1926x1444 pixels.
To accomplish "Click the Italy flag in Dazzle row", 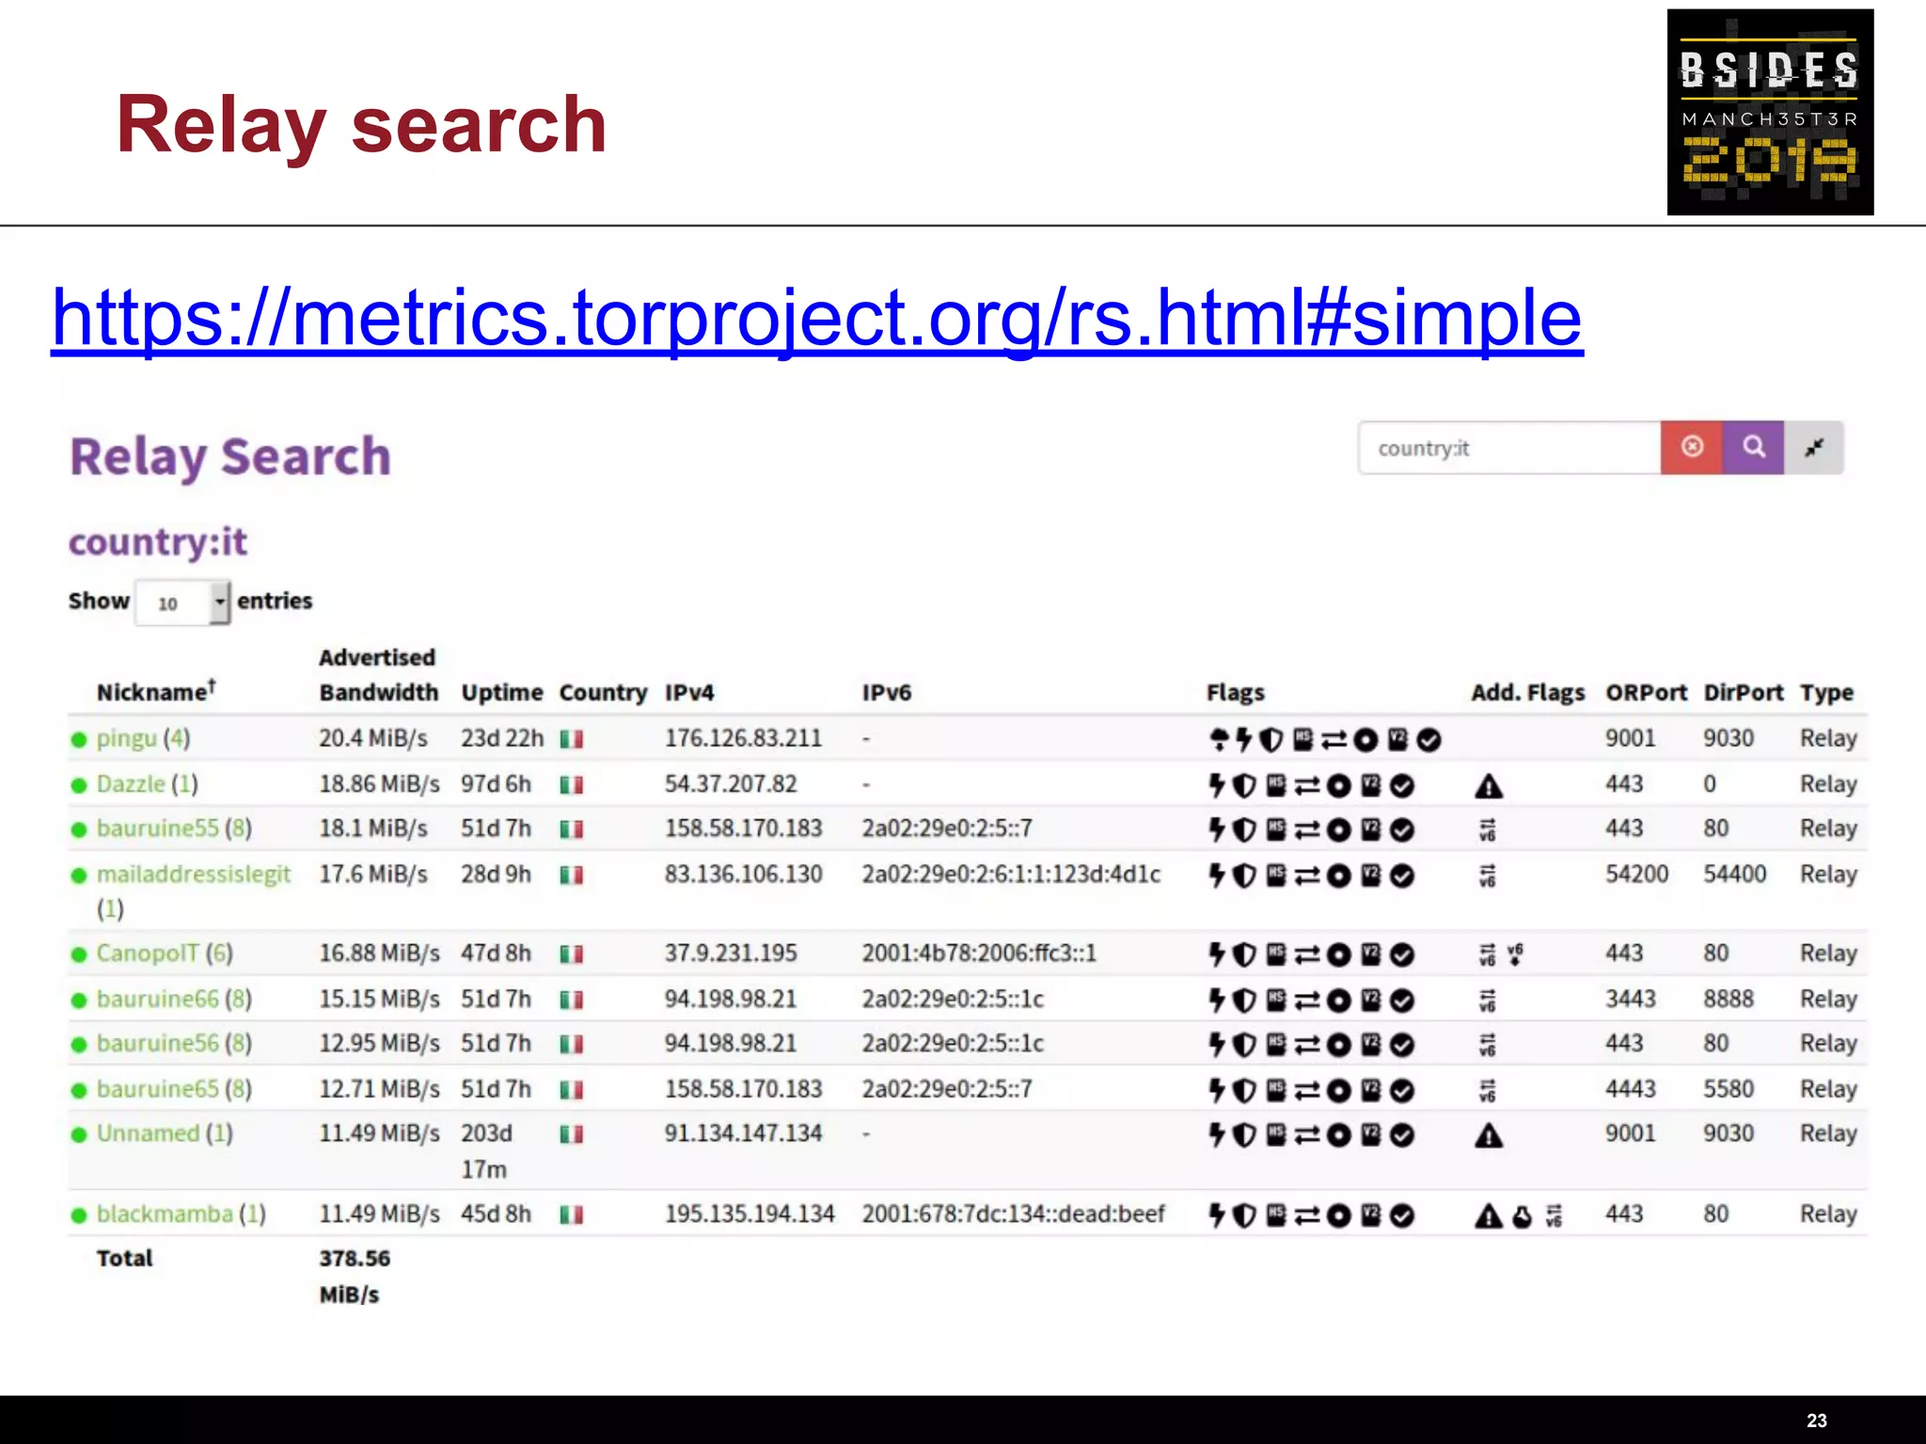I will [572, 785].
